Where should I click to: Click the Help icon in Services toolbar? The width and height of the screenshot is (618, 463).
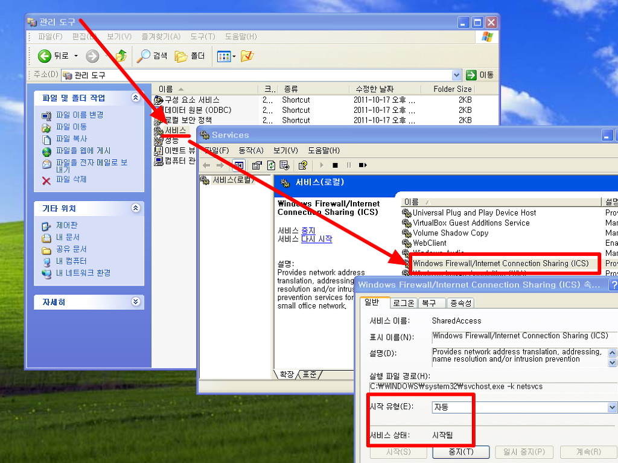coord(303,165)
